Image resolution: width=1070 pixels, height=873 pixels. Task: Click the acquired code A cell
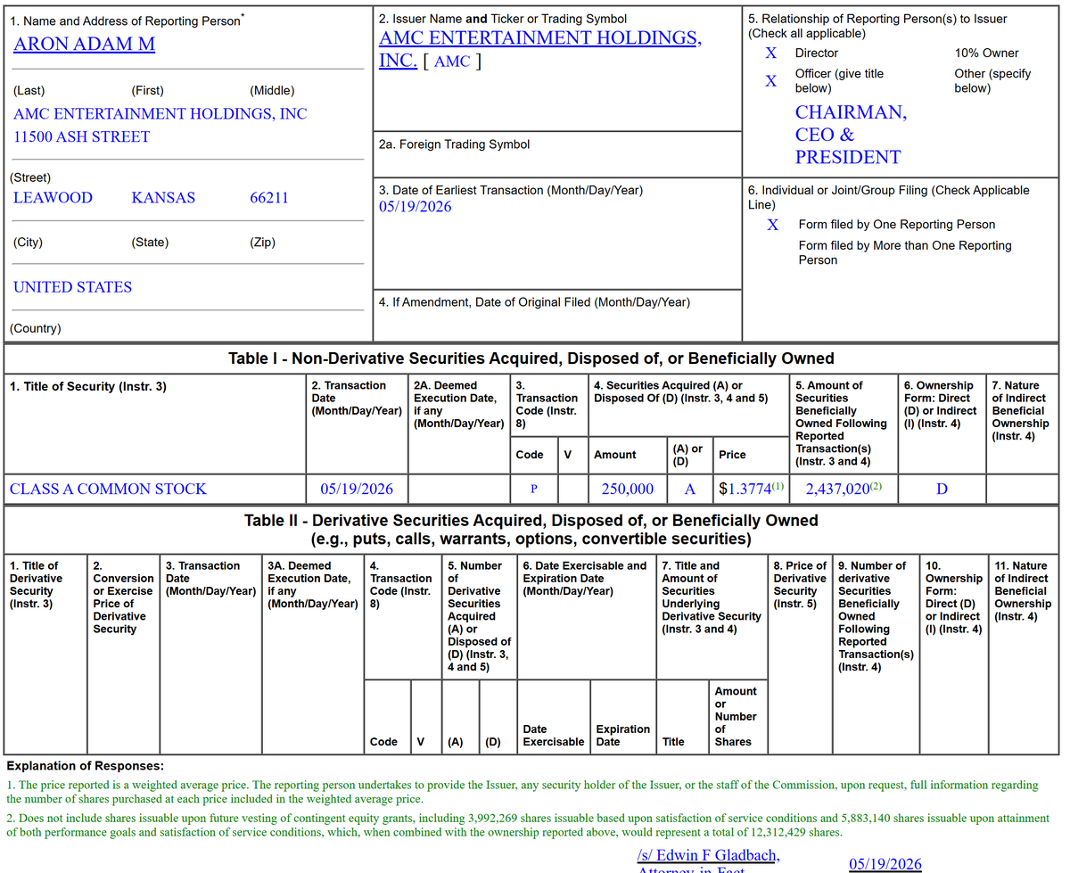690,489
